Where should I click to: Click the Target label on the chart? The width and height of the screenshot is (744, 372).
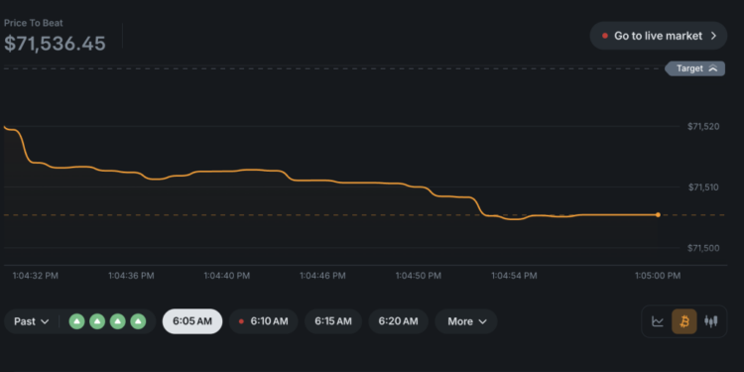click(695, 68)
